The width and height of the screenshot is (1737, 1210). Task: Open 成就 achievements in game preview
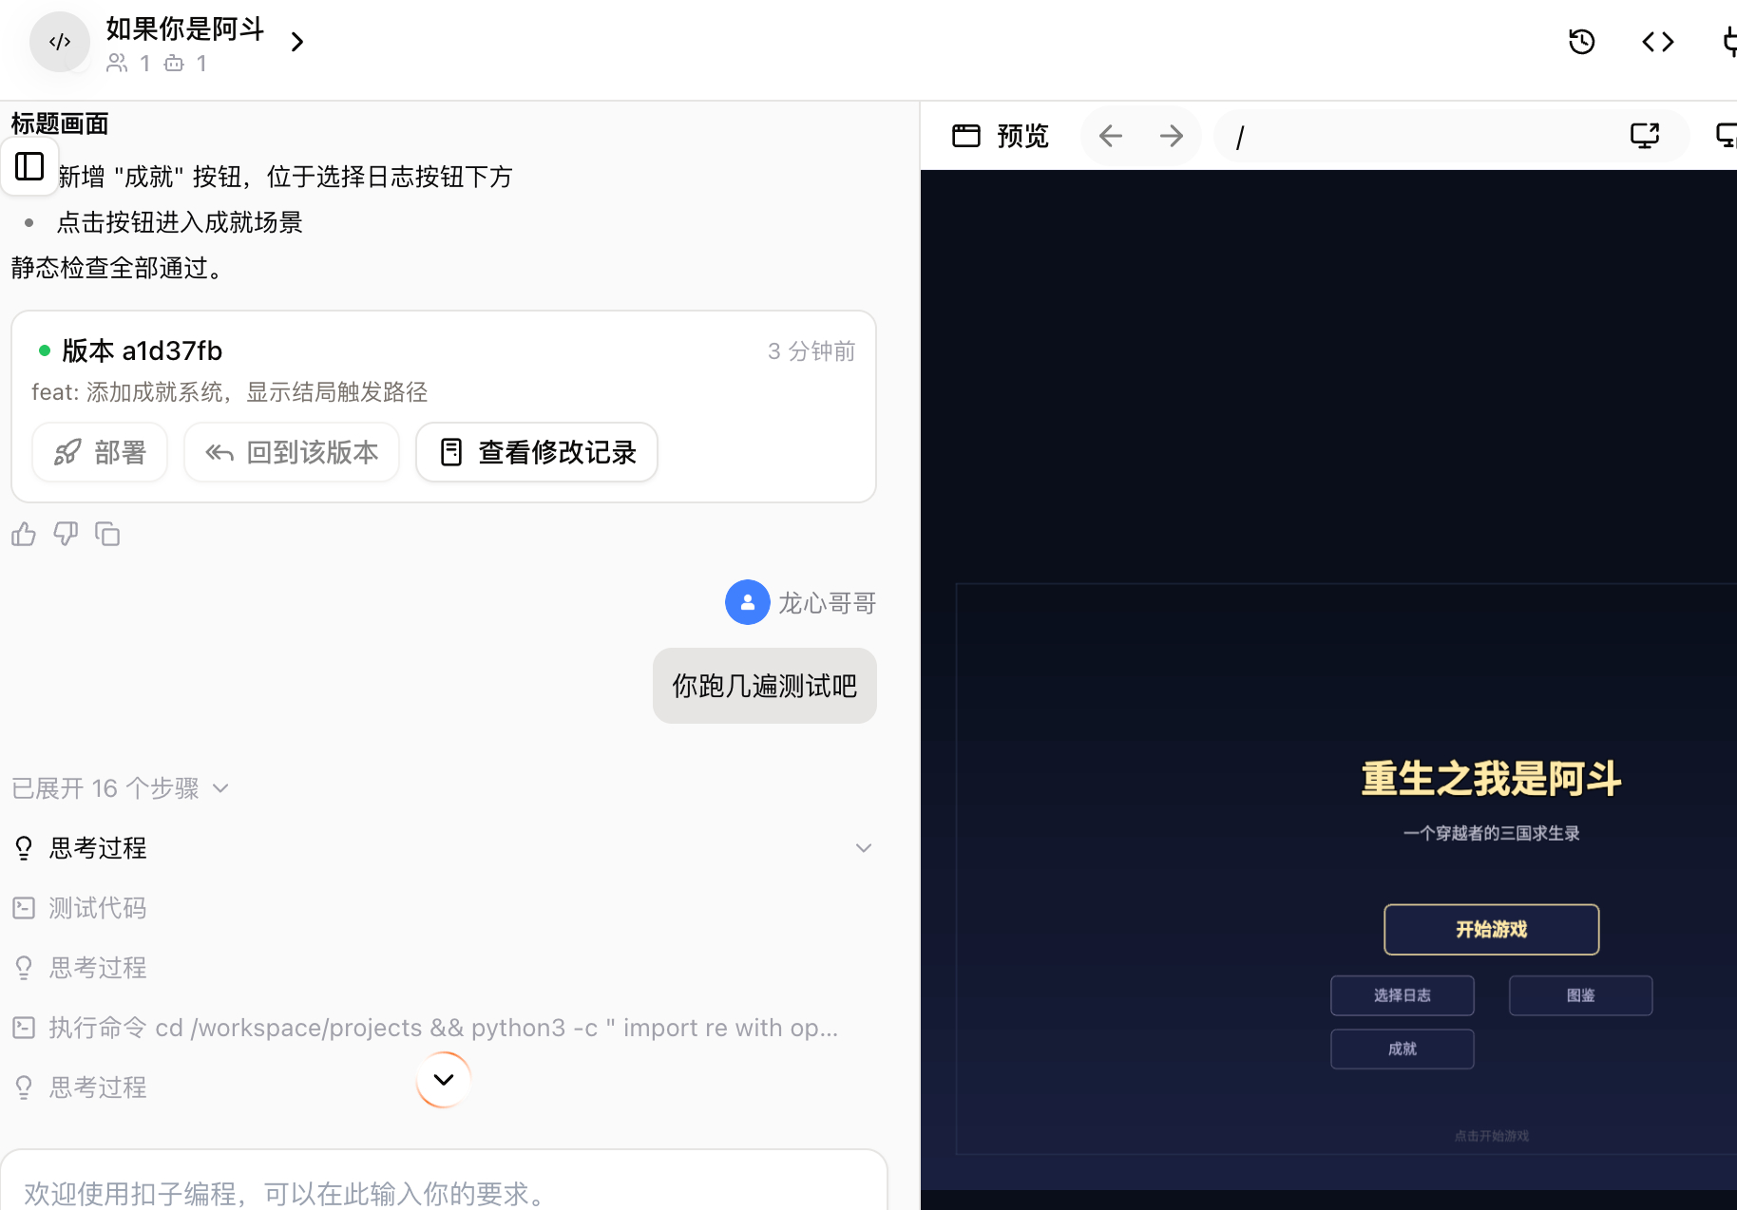click(x=1403, y=1049)
